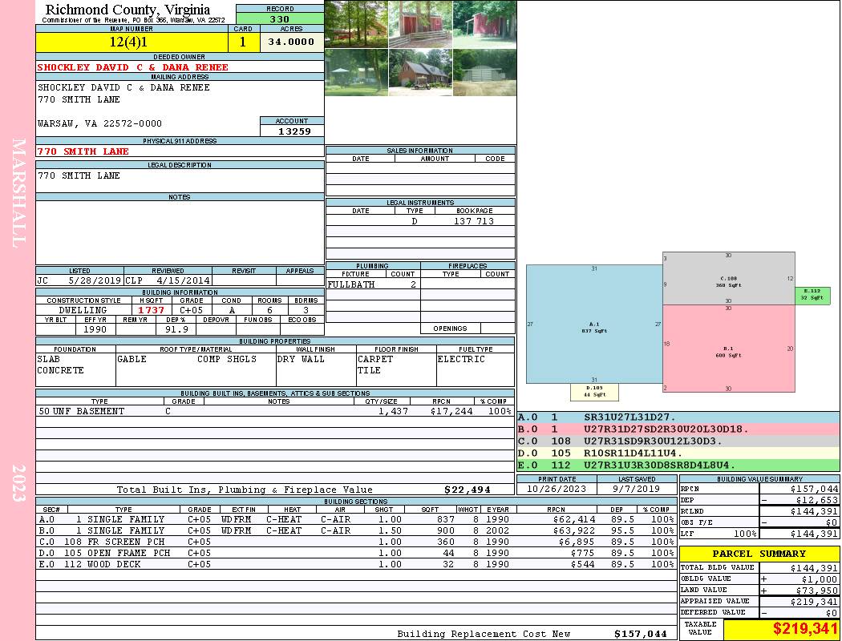Click sketch legend row A.0 SR31U27L31D27

click(678, 417)
